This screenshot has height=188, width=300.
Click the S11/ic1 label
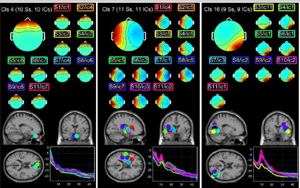coord(218,87)
